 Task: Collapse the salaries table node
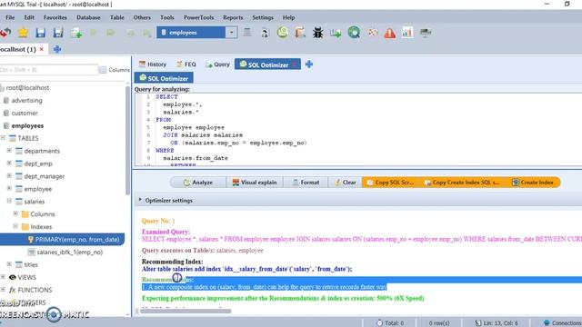(x=9, y=201)
